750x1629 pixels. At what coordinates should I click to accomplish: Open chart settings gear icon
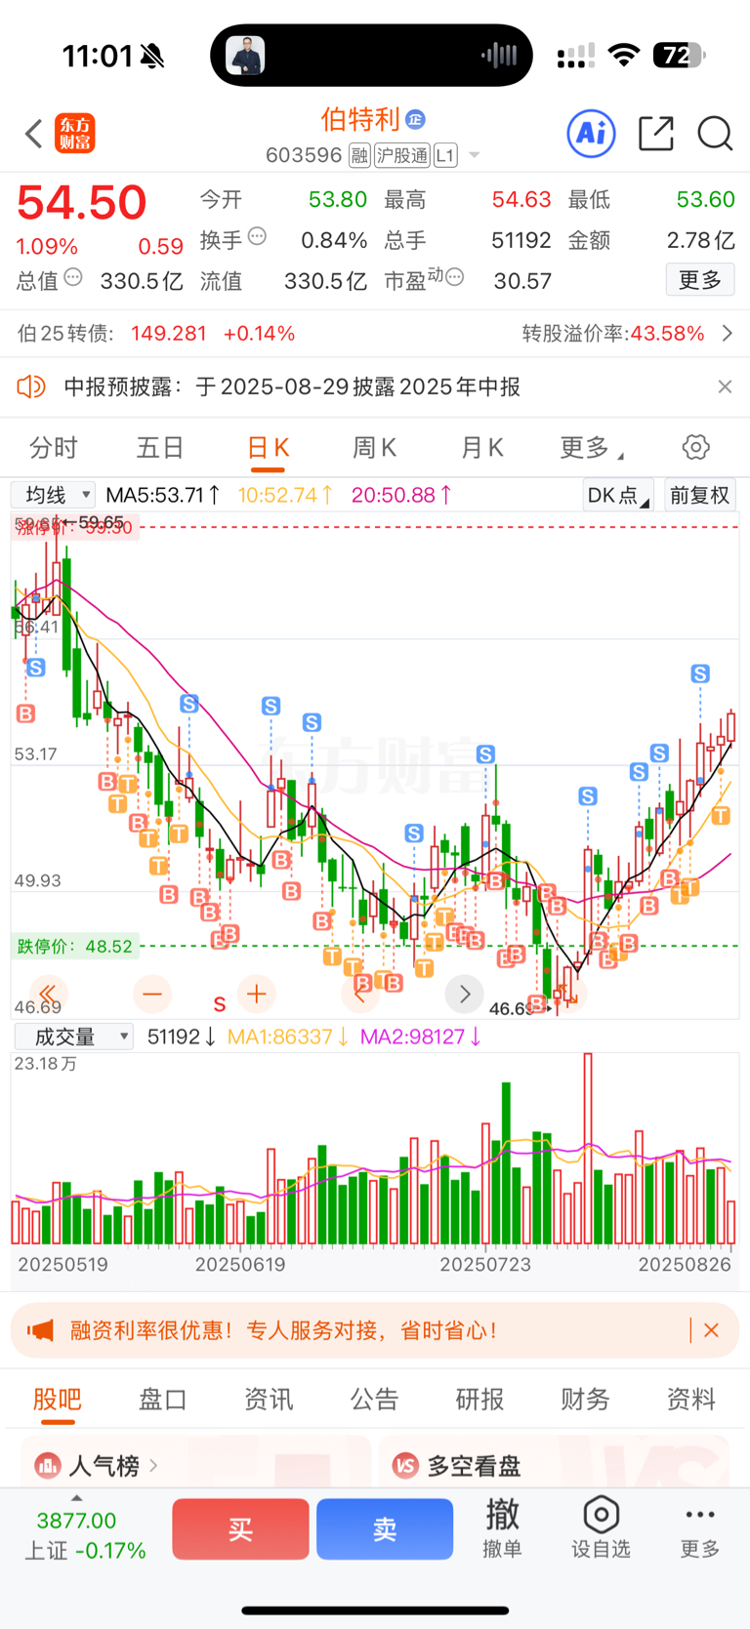click(x=696, y=447)
